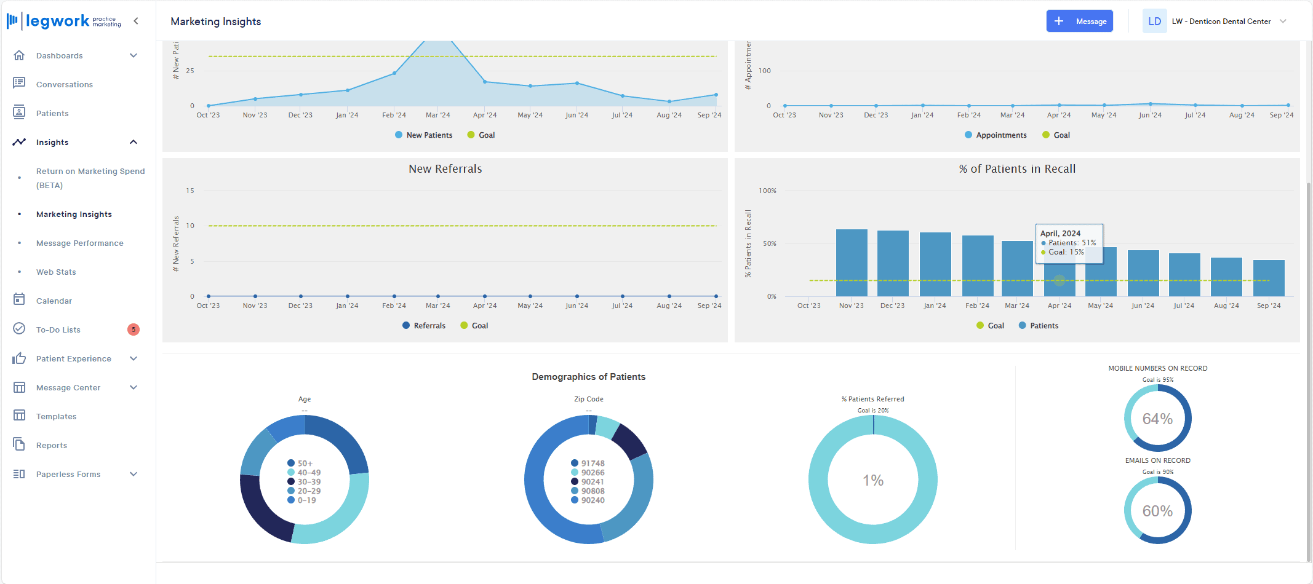Click the Sep '24 recall bar

tap(1269, 278)
